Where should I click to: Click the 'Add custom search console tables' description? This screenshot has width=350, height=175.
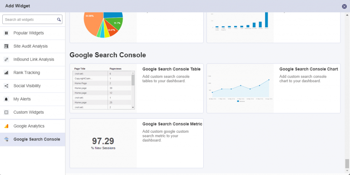(x=166, y=79)
